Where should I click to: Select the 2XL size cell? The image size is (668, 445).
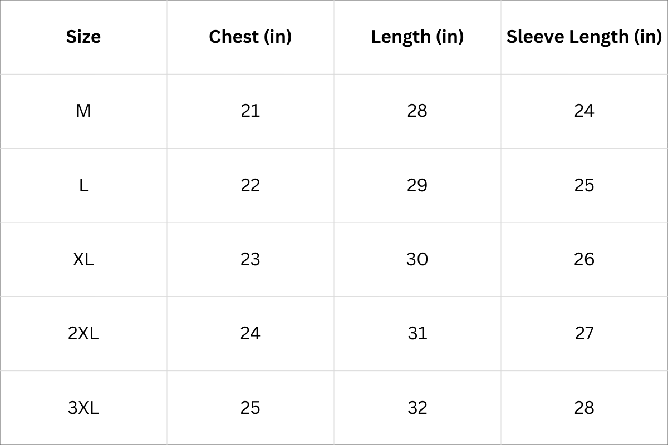(83, 333)
